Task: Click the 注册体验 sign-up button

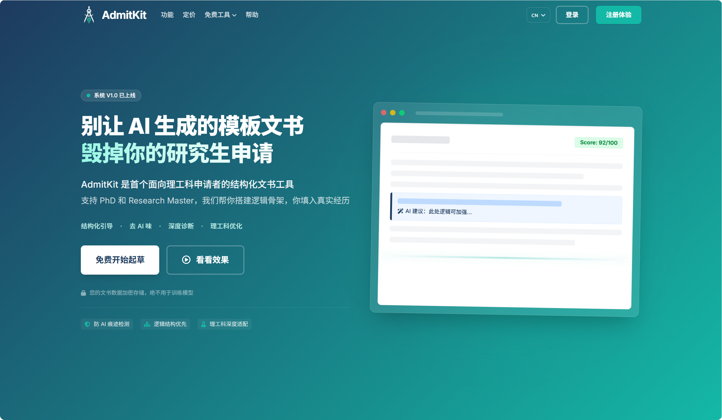Action: pyautogui.click(x=618, y=15)
